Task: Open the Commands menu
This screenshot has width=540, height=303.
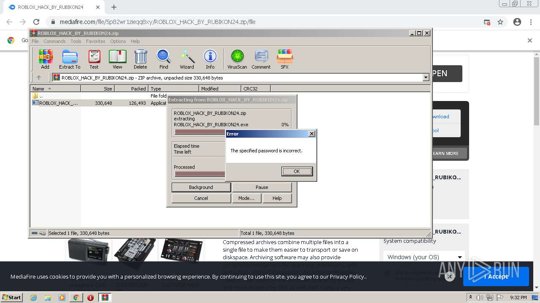Action: coord(54,41)
